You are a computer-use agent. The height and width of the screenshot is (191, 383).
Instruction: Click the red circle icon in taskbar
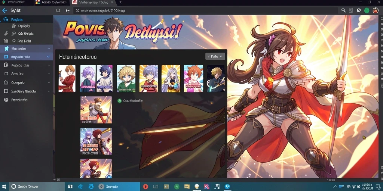[145, 187]
